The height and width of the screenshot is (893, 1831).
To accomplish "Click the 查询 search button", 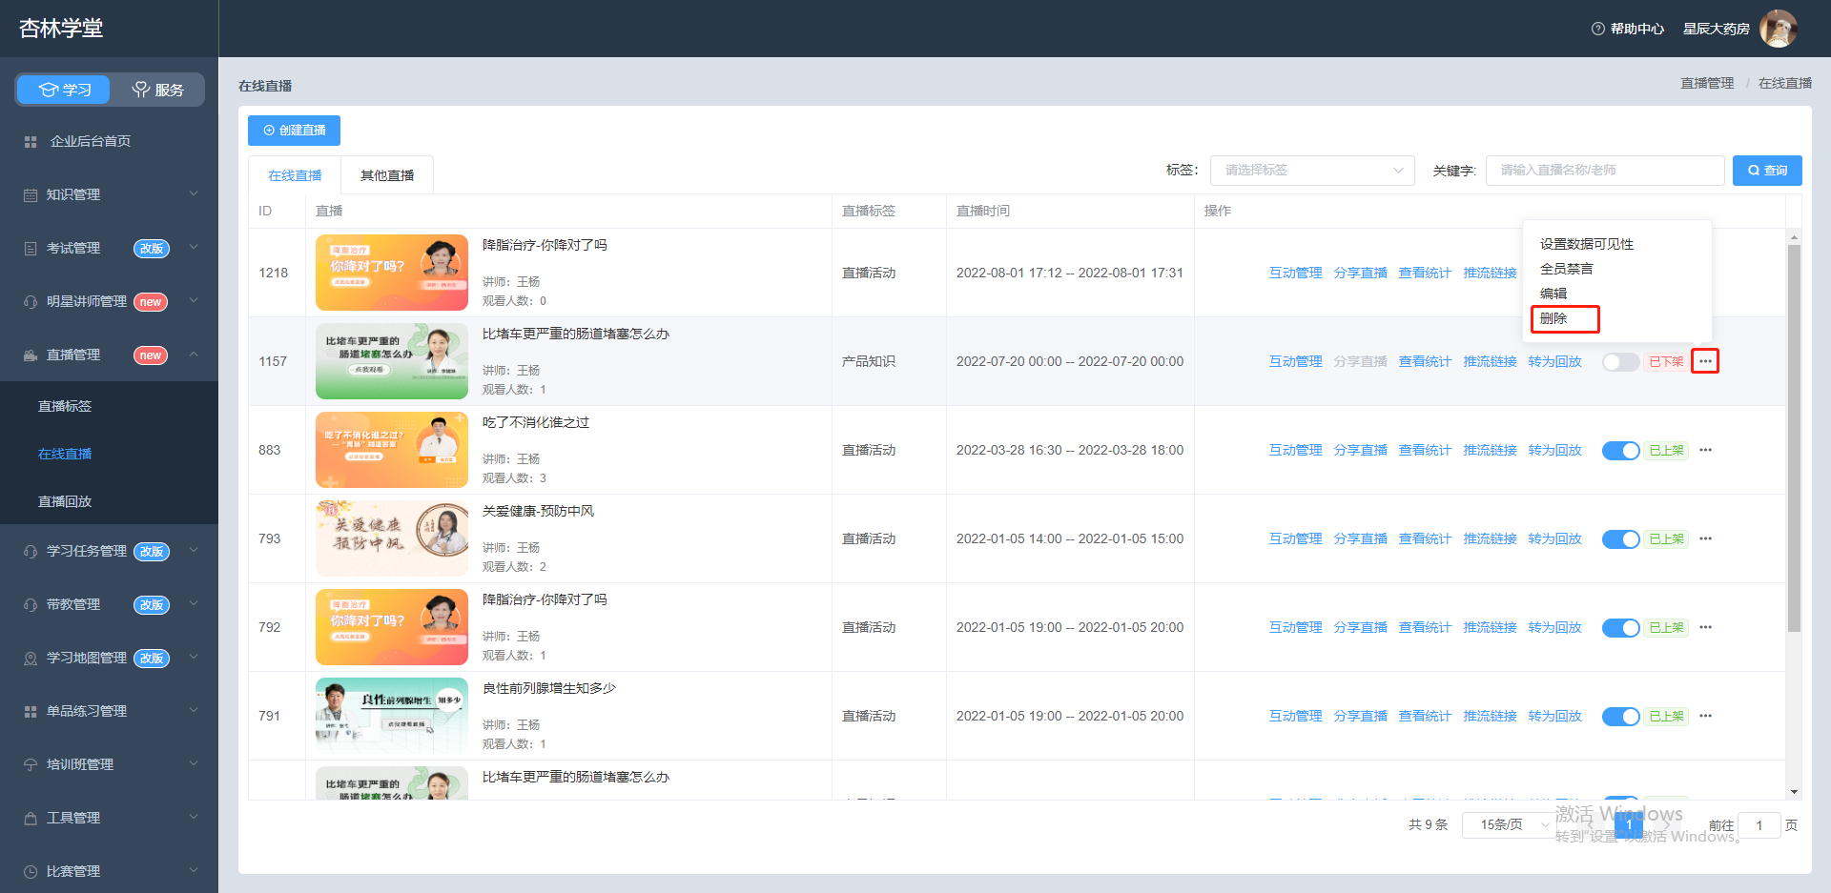I will (1767, 170).
